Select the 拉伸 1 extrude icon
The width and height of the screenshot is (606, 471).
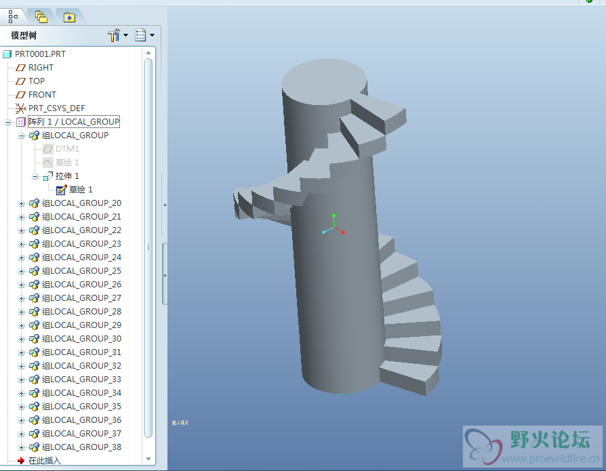coord(48,176)
